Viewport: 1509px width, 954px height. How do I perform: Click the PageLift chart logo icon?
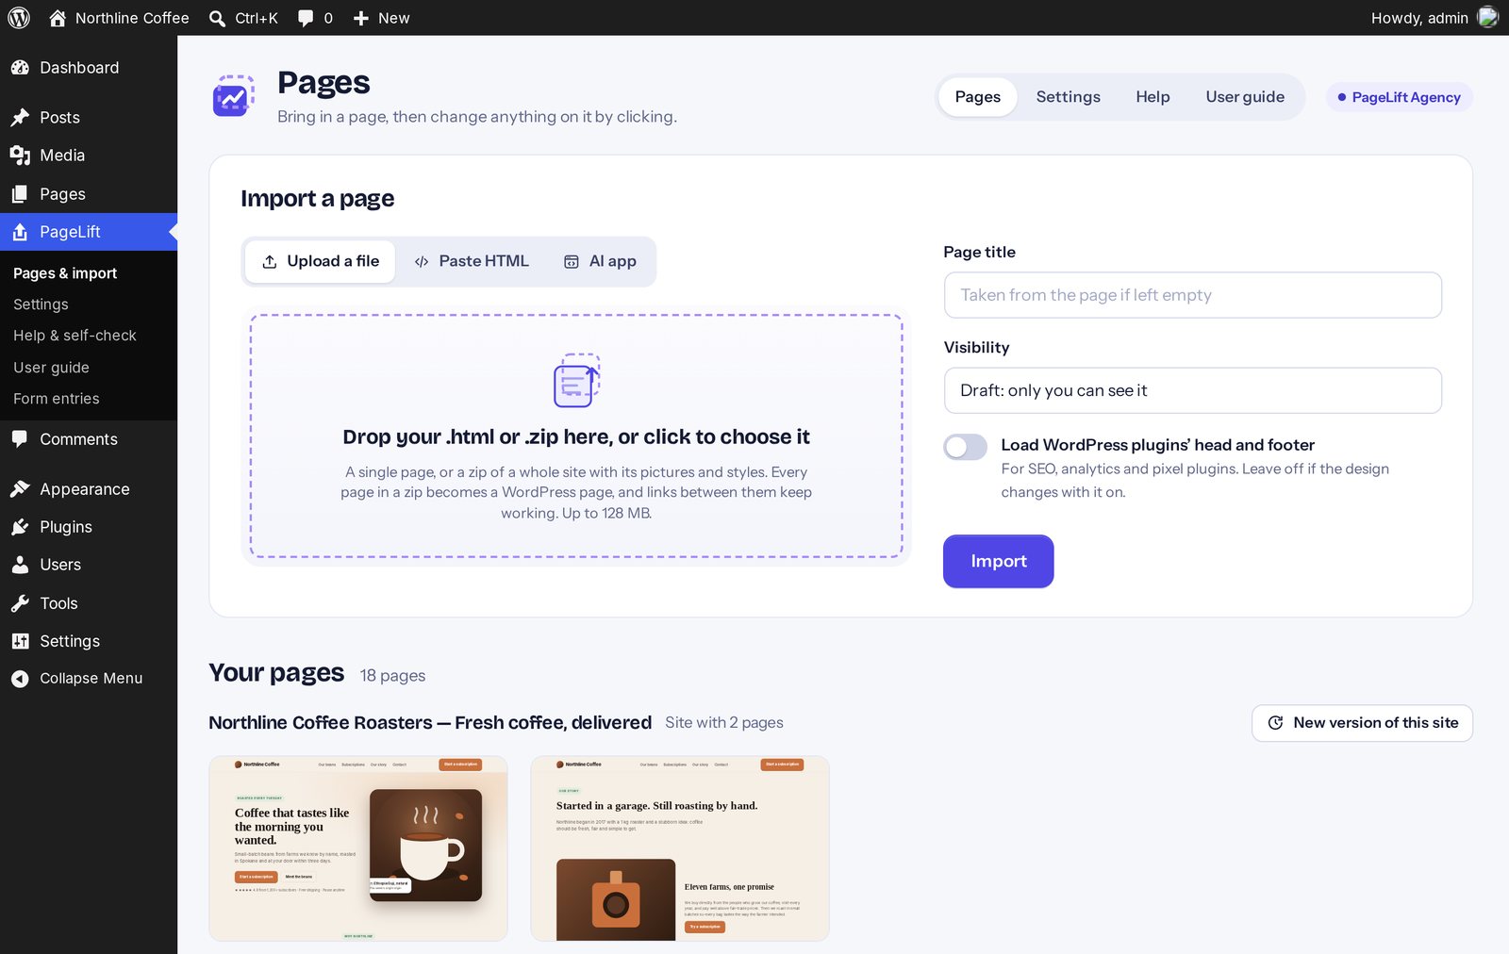pyautogui.click(x=233, y=96)
